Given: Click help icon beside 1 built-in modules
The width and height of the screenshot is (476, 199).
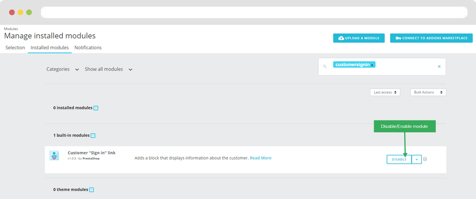Looking at the screenshot, I should point(93,136).
